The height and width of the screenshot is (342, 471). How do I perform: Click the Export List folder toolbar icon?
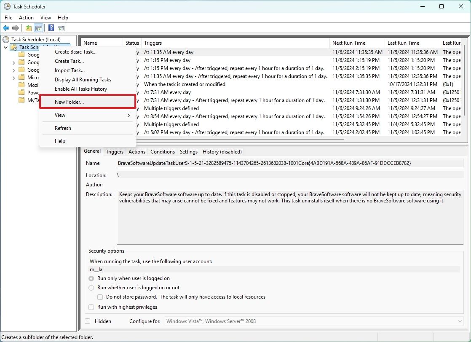click(x=28, y=28)
